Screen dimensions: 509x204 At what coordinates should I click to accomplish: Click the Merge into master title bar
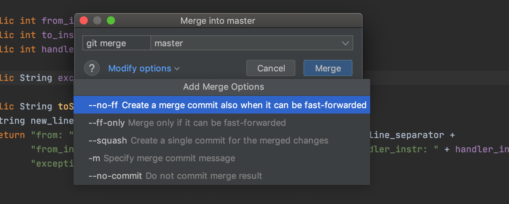pyautogui.click(x=218, y=21)
